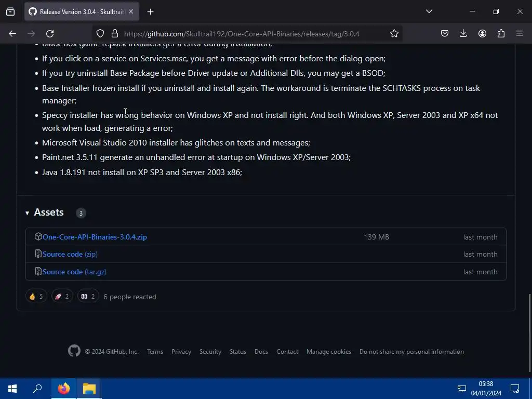
Task: Open the Firefox application menu
Action: click(x=520, y=33)
